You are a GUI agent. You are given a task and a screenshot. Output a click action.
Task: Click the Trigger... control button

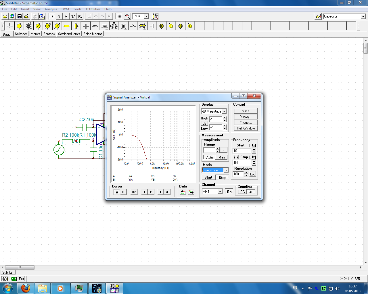[246, 123]
